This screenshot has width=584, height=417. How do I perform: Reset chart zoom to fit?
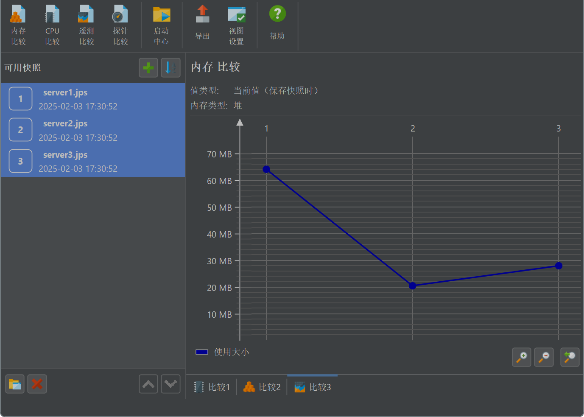point(570,357)
